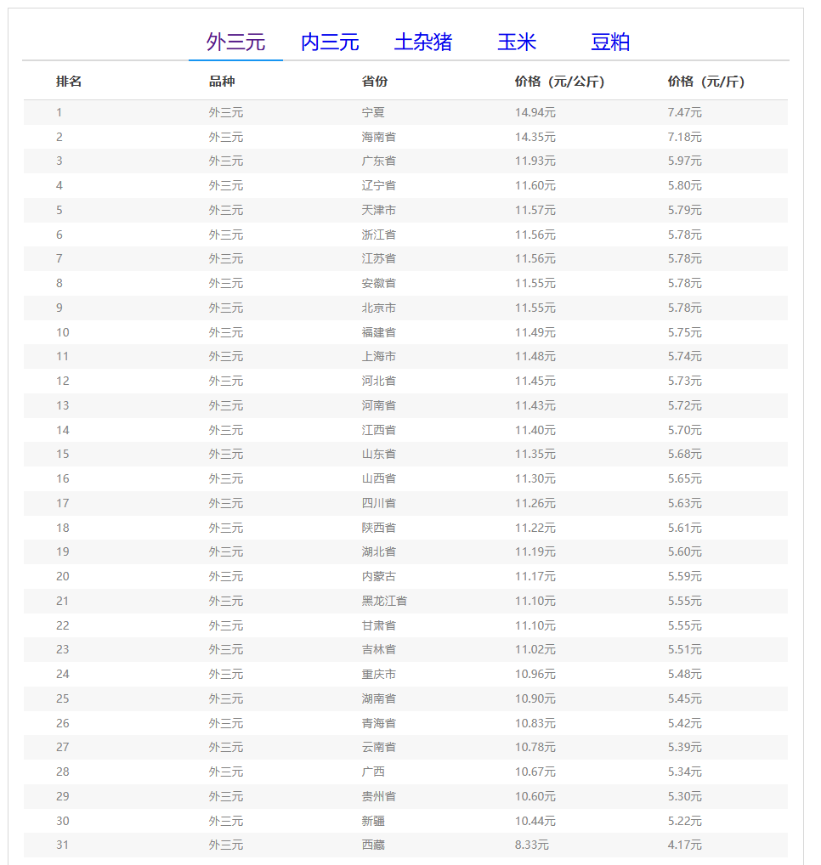Click the 省份 column header
Viewport: 821px width, 865px height.
coord(375,82)
